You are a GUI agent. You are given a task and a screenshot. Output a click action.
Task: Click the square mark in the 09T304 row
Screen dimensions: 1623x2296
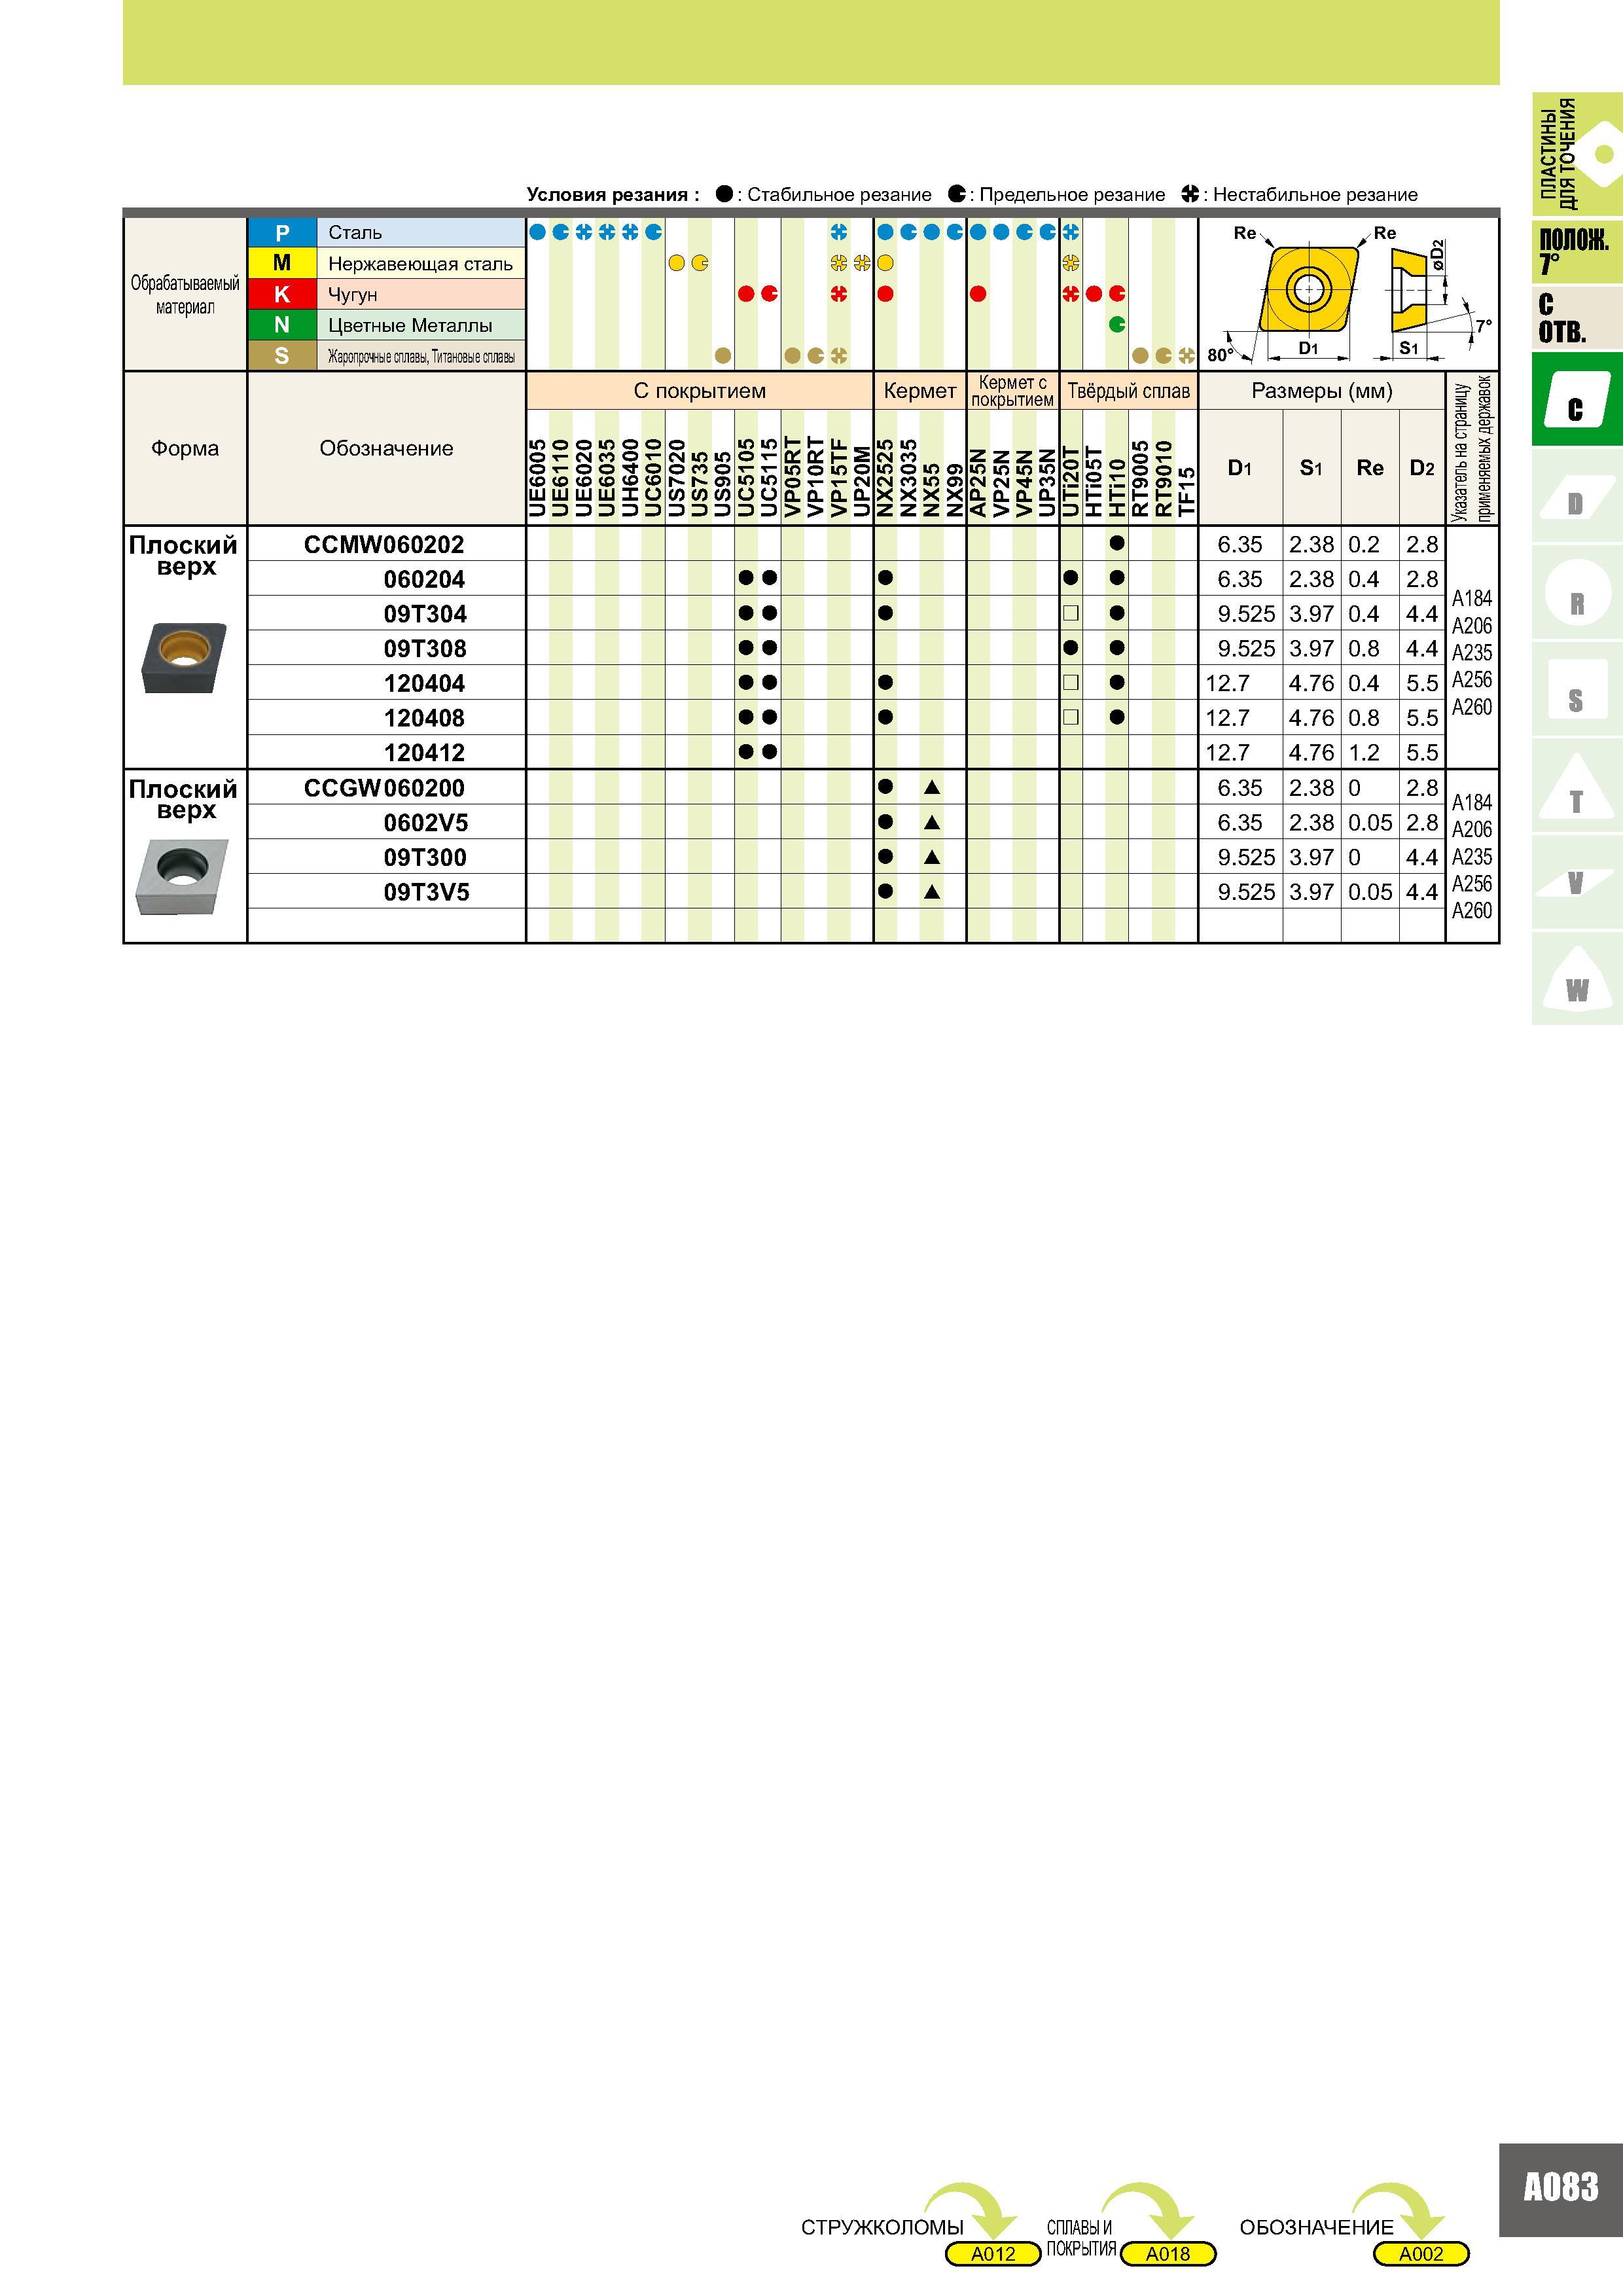pos(1071,614)
